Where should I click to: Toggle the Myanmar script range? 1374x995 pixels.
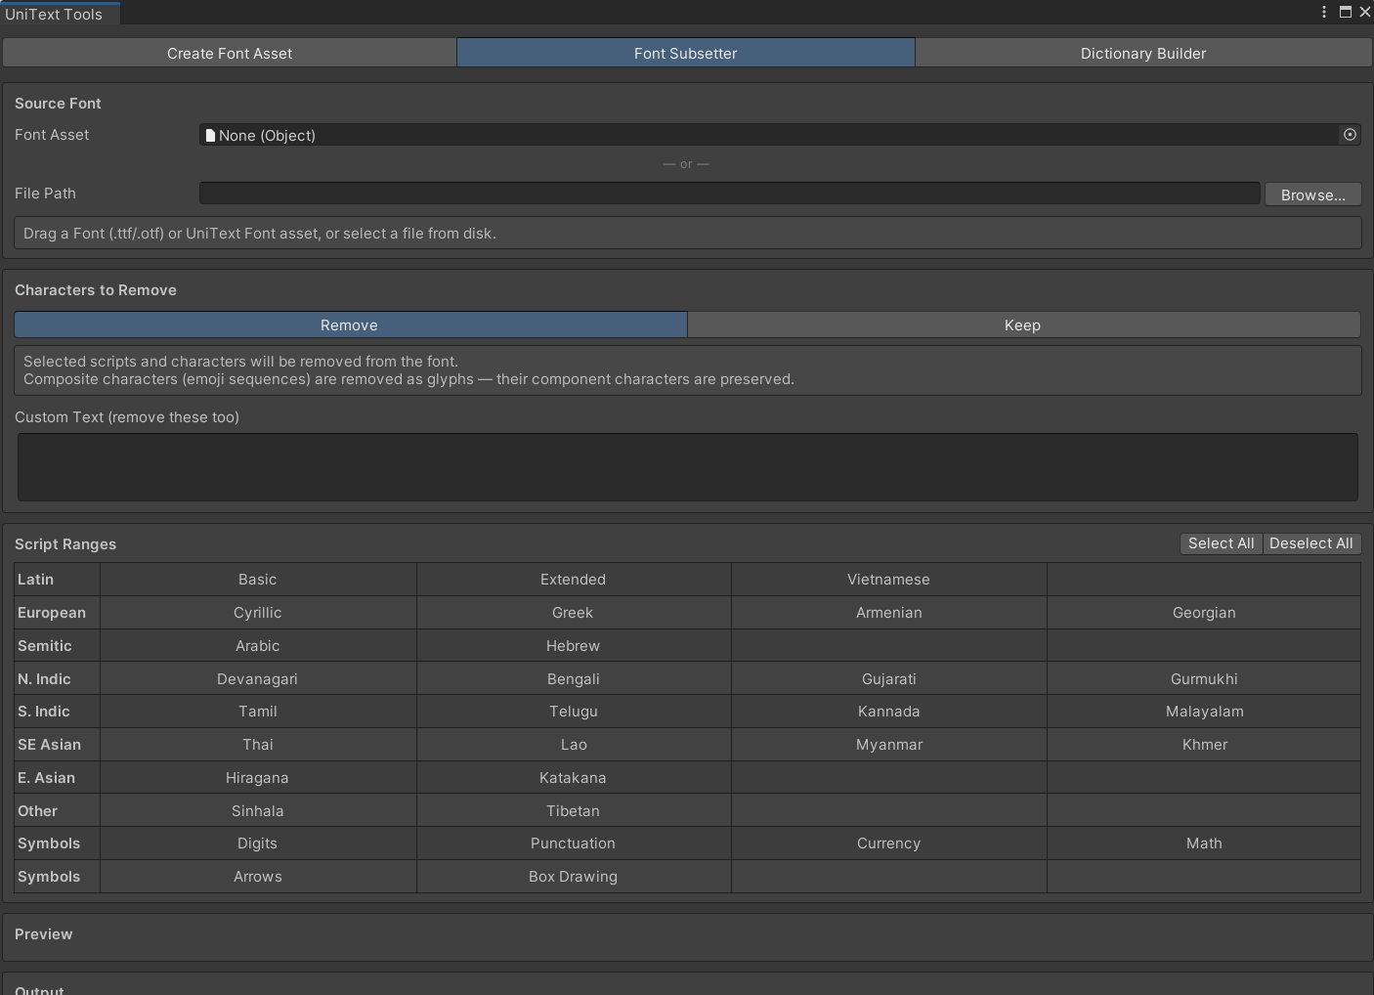click(889, 745)
